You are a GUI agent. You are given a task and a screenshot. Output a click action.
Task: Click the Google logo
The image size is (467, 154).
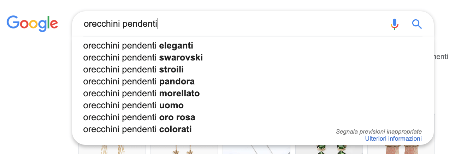[32, 23]
